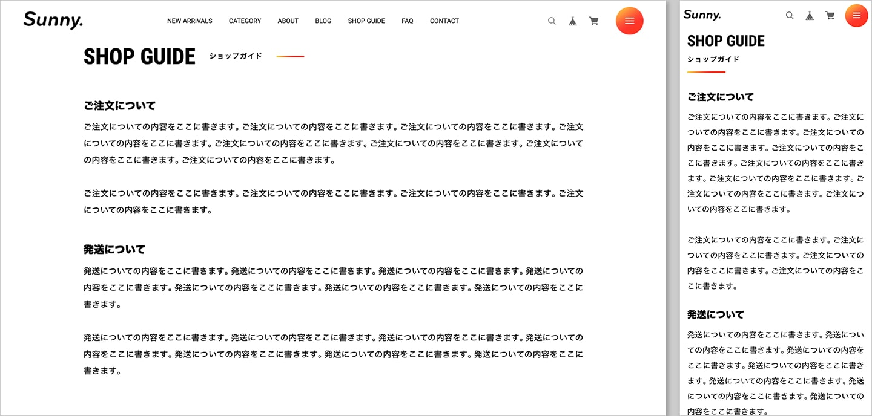
Task: Open NEW ARRIVALS menu item
Action: 190,21
